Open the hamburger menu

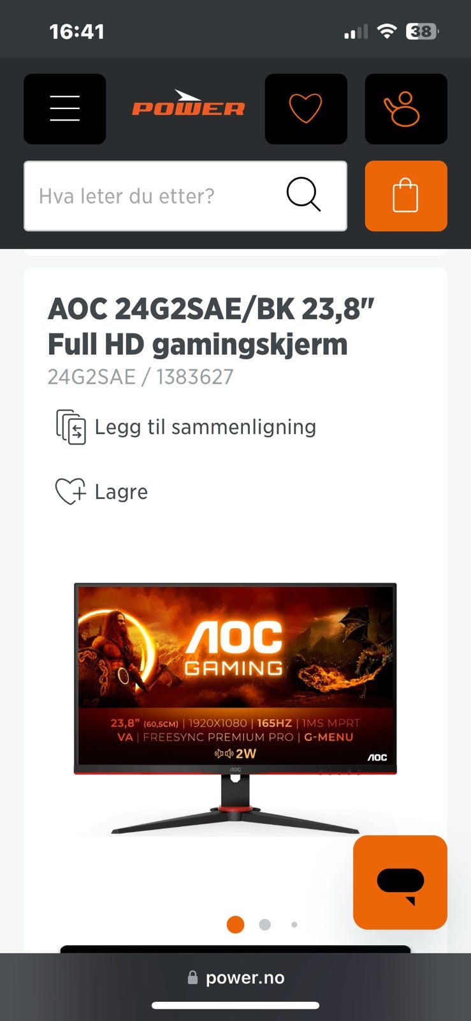pos(65,108)
